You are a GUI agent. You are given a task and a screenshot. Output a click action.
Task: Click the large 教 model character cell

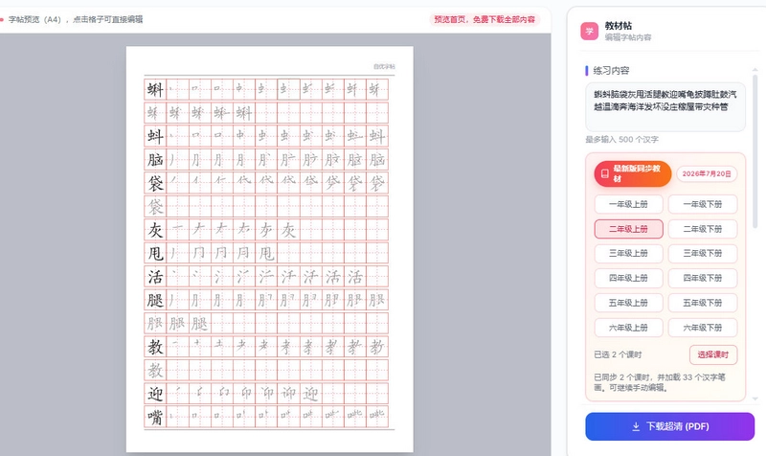click(x=155, y=347)
